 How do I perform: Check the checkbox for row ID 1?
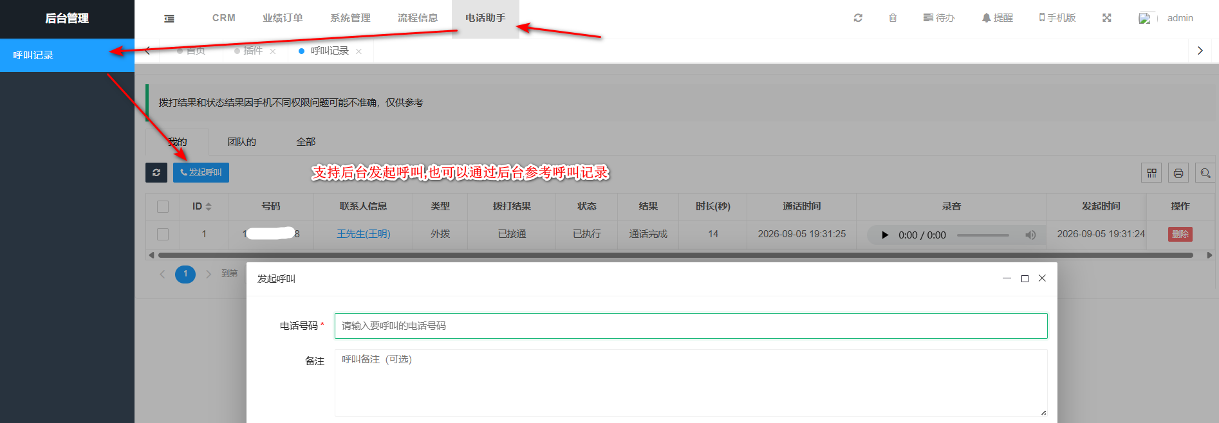point(163,234)
